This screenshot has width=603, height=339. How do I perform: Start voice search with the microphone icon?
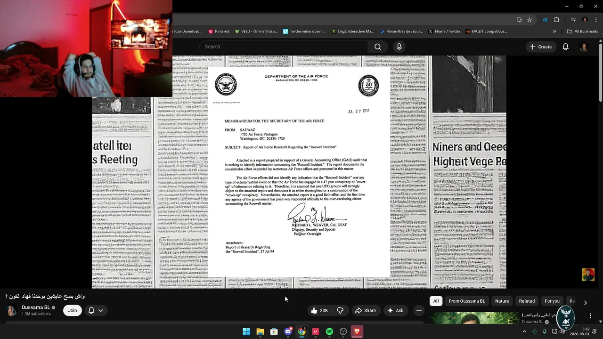pos(399,47)
